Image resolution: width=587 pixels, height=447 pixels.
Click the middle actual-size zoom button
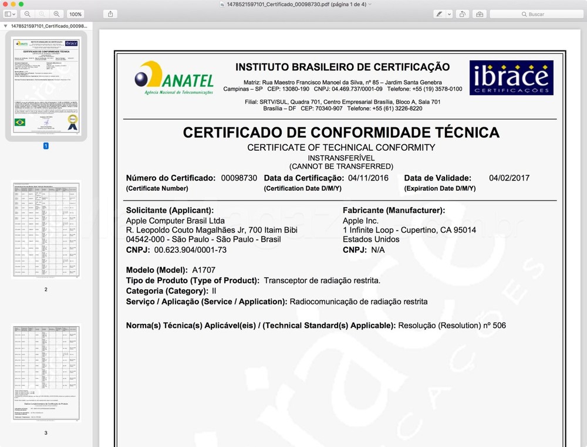click(x=42, y=13)
